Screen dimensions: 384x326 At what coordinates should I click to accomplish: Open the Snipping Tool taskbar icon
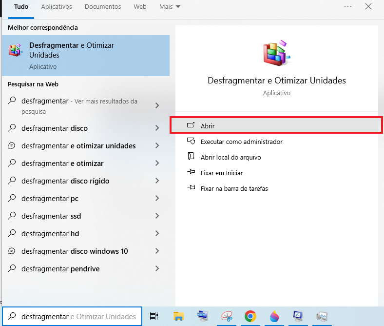(227, 316)
